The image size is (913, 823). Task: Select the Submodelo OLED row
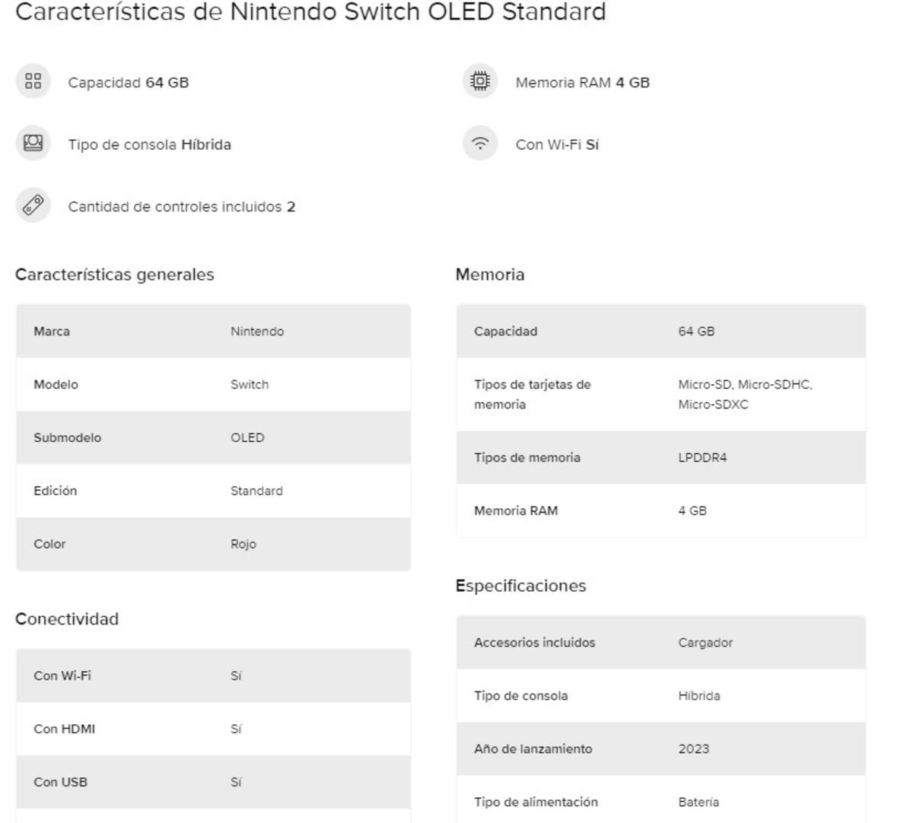click(213, 438)
